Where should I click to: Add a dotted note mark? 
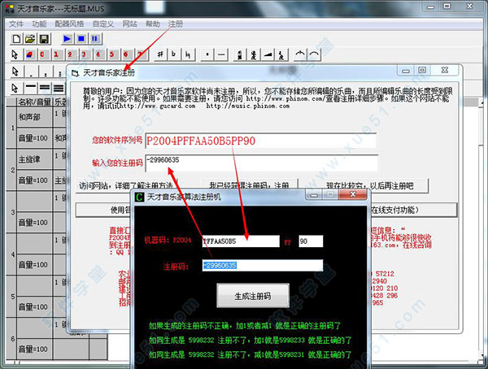point(207,54)
